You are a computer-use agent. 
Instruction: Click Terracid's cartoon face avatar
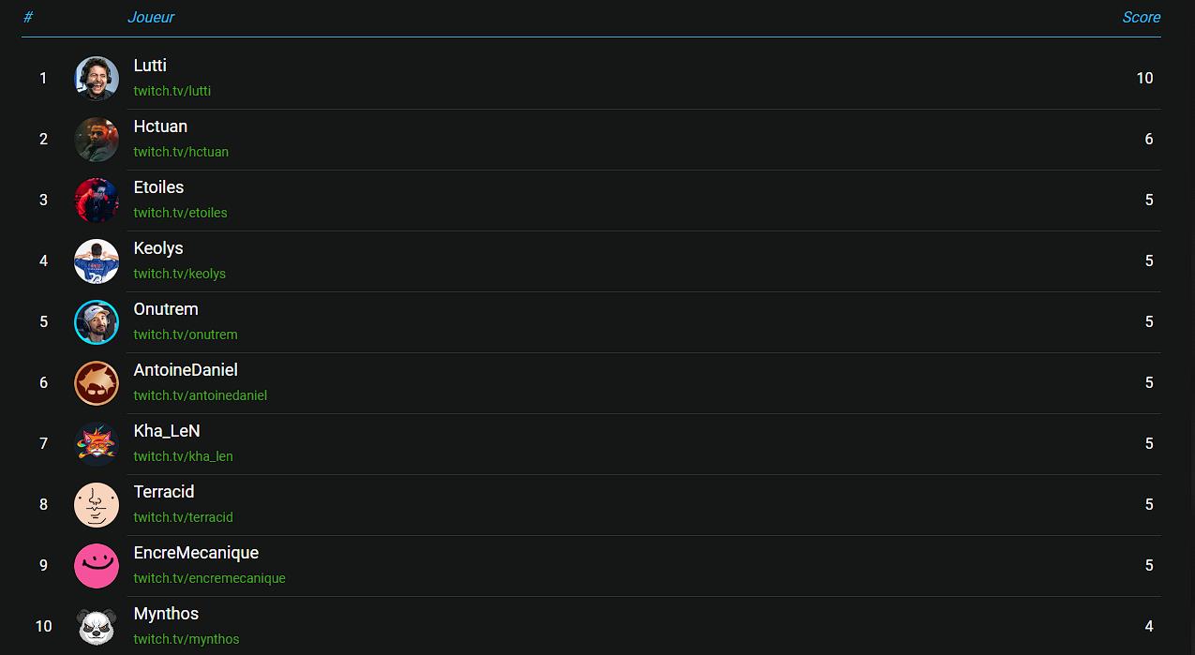(97, 505)
